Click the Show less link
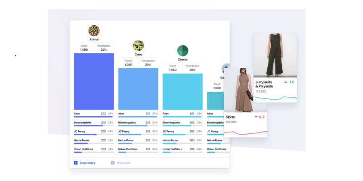Screen dimensions: 363x181 coord(123,163)
